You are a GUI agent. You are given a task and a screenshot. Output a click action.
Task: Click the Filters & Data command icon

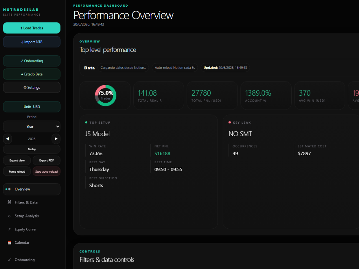[x=9, y=202]
